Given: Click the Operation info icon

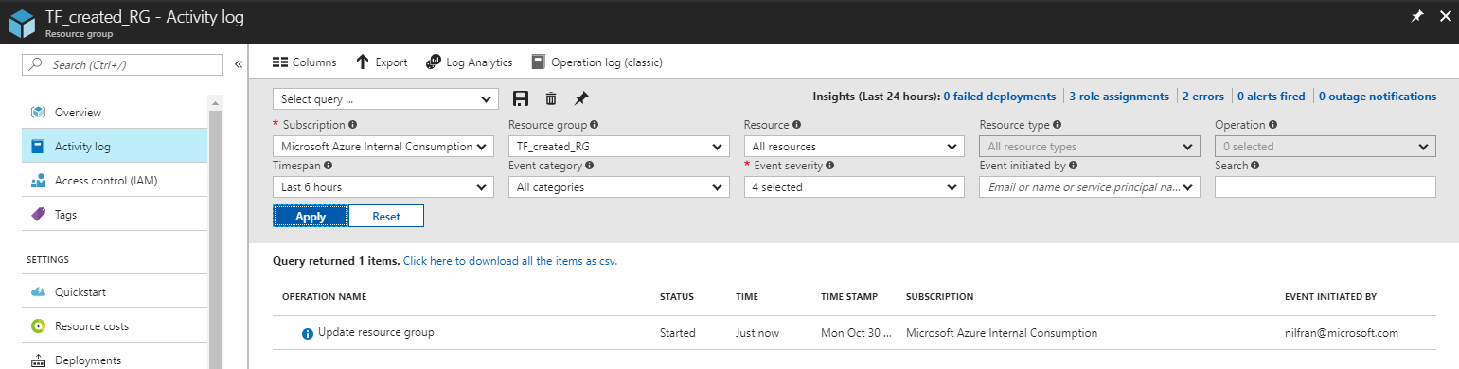Looking at the screenshot, I should (x=1273, y=125).
